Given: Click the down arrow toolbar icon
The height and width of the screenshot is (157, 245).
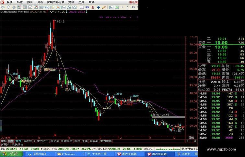Looking at the screenshot, I should pos(14,7).
